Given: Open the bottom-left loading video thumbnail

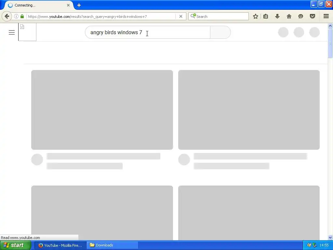Looking at the screenshot, I should 102,213.
